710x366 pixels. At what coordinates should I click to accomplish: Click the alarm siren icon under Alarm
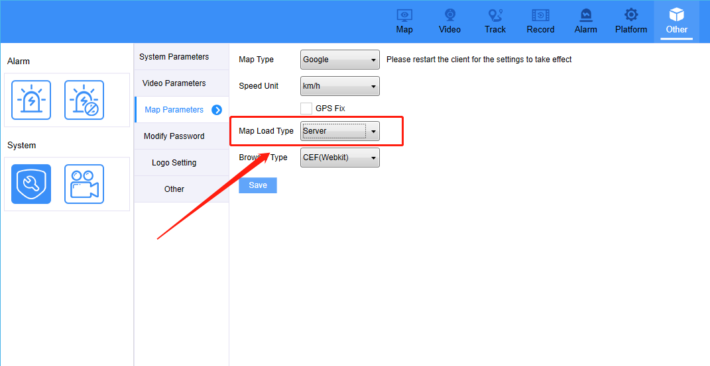coord(31,100)
